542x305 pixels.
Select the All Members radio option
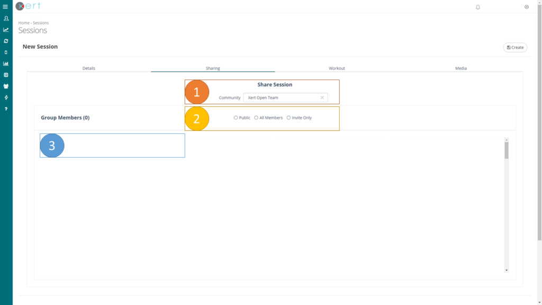tap(256, 118)
